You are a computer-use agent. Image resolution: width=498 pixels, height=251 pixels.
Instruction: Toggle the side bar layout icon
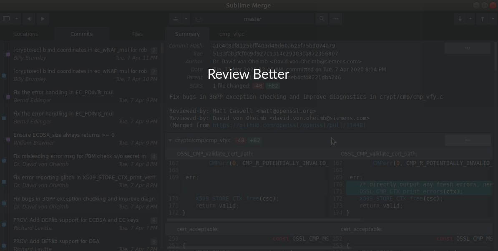(x=6, y=19)
